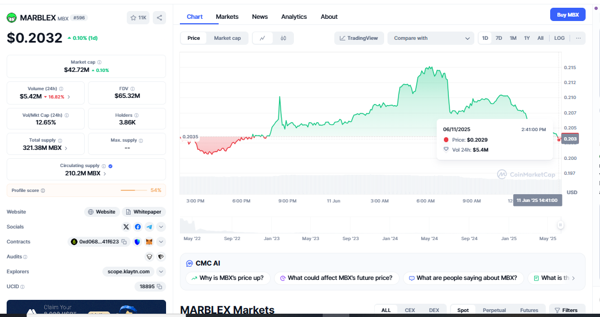The width and height of the screenshot is (600, 317).
Task: Expand more Explorers options
Action: tap(161, 272)
